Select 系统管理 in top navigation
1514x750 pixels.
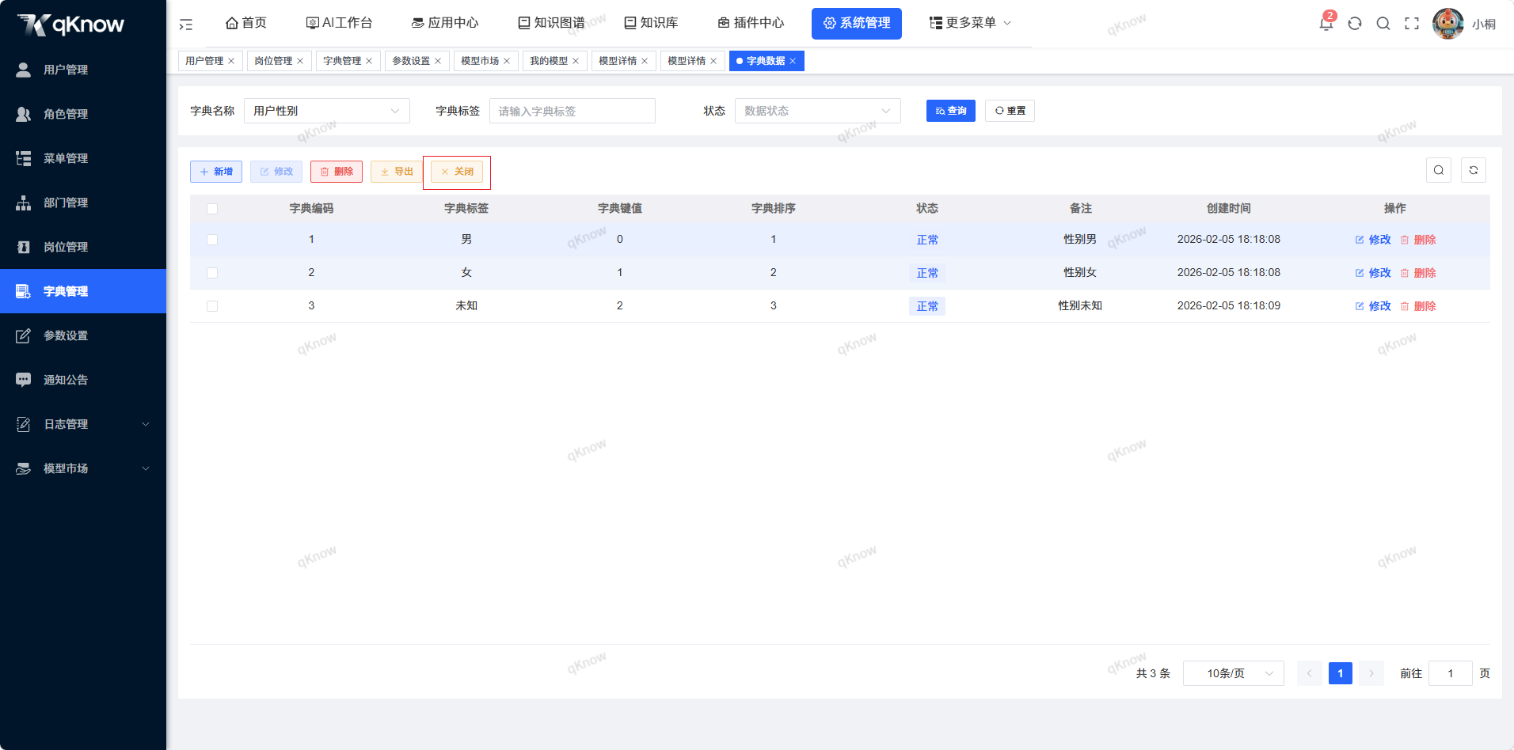point(857,24)
